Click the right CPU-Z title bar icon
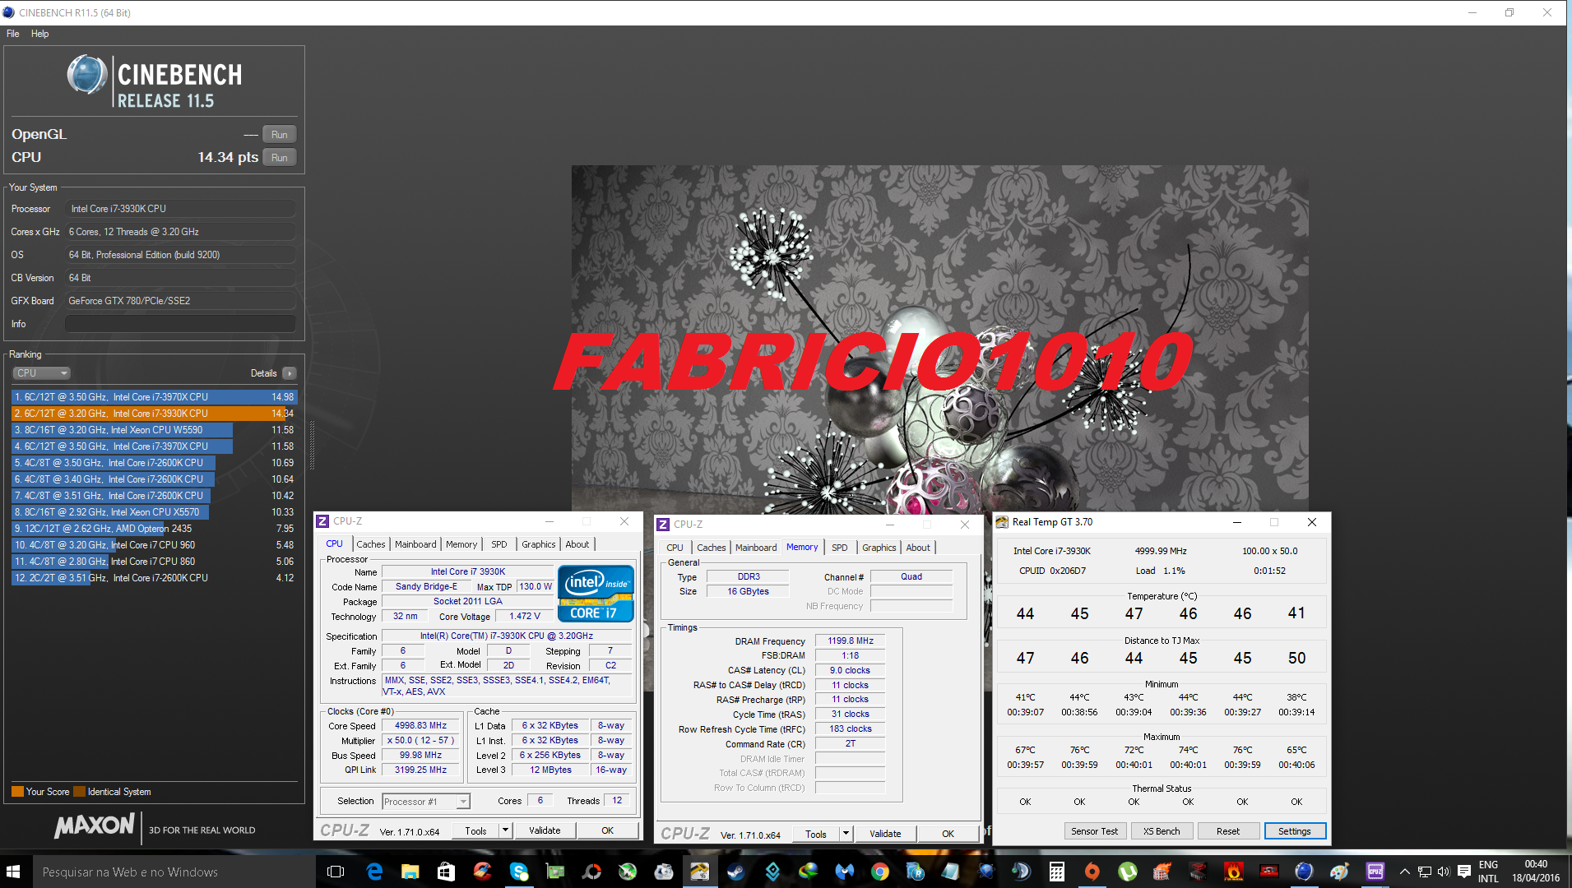The width and height of the screenshot is (1572, 888). click(663, 525)
